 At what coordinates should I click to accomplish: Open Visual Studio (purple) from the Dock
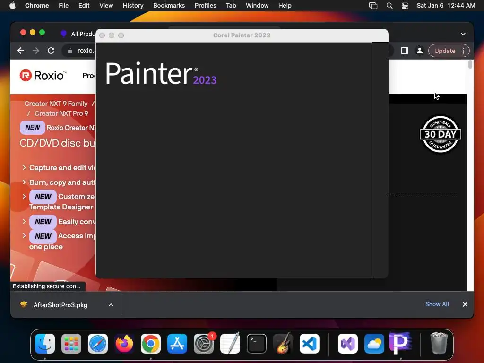pos(348,344)
